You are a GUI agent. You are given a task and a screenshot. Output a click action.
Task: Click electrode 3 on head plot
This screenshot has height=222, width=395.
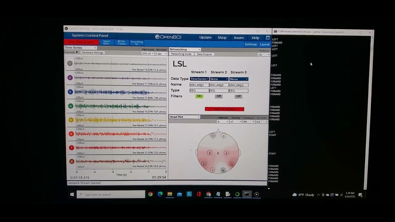(x=210, y=153)
